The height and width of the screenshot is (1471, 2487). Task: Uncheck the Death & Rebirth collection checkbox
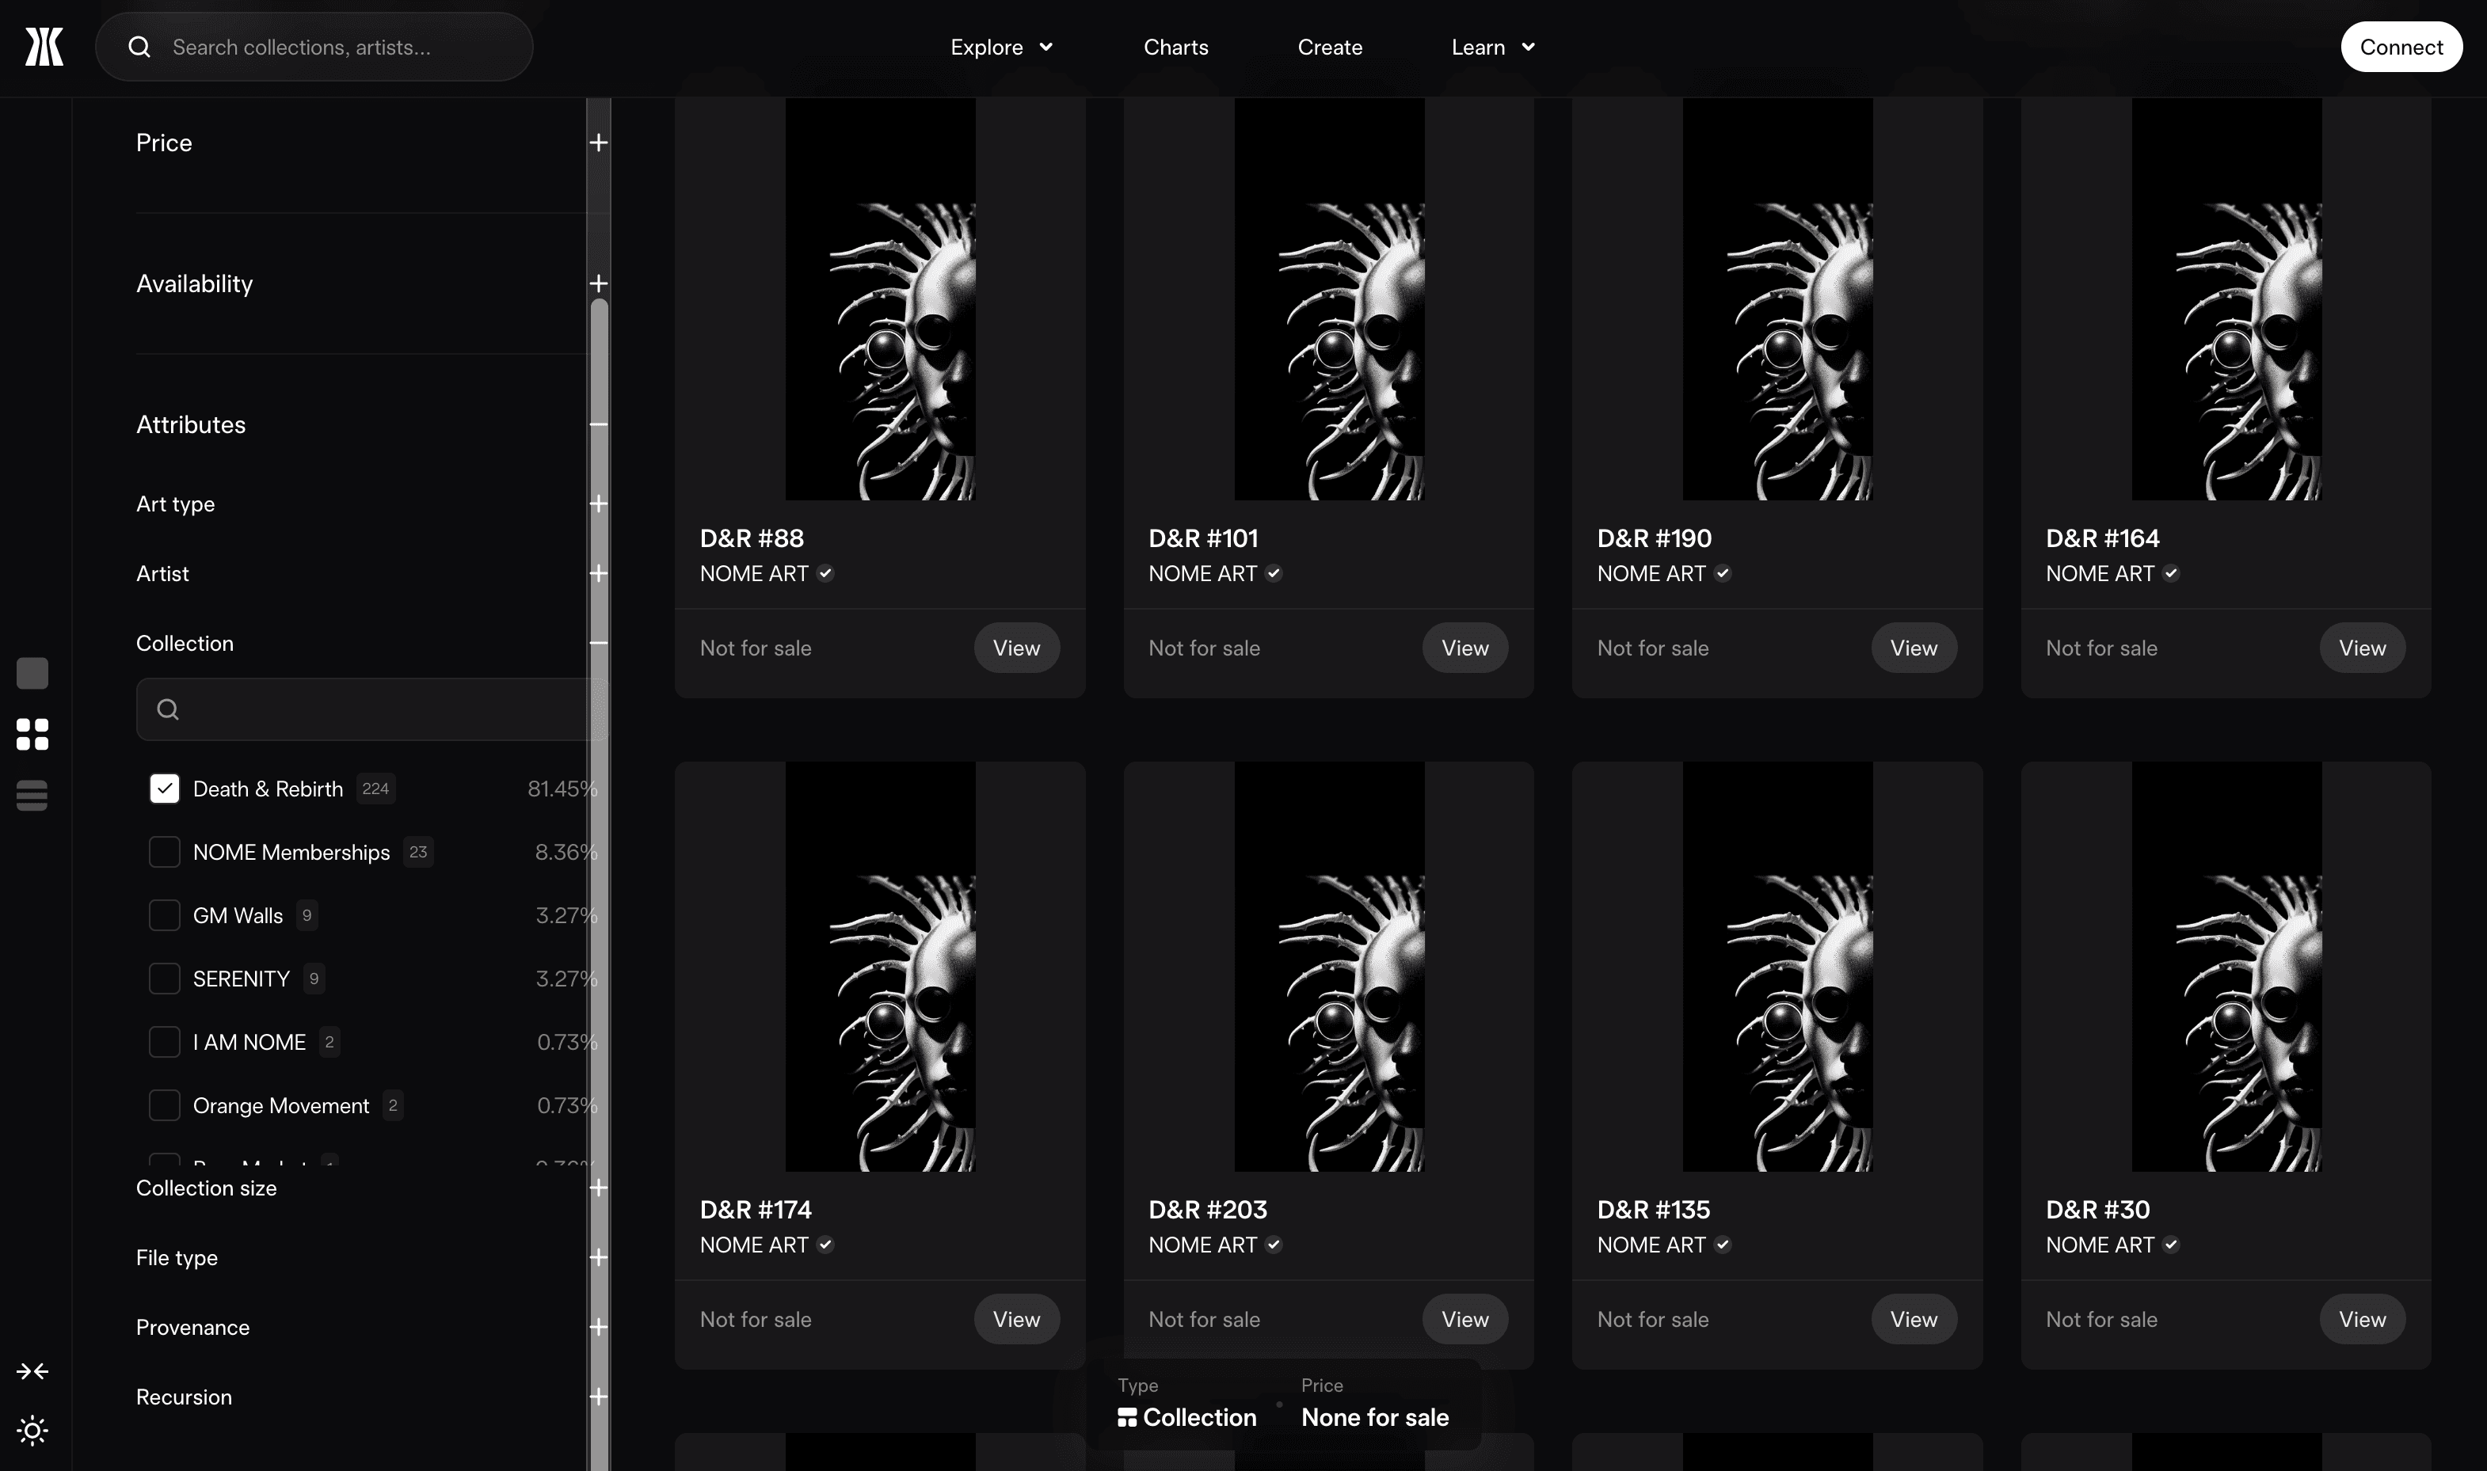click(165, 789)
